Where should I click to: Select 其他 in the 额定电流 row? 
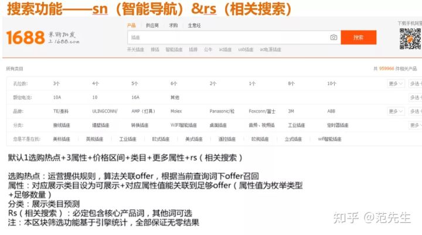click(175, 97)
